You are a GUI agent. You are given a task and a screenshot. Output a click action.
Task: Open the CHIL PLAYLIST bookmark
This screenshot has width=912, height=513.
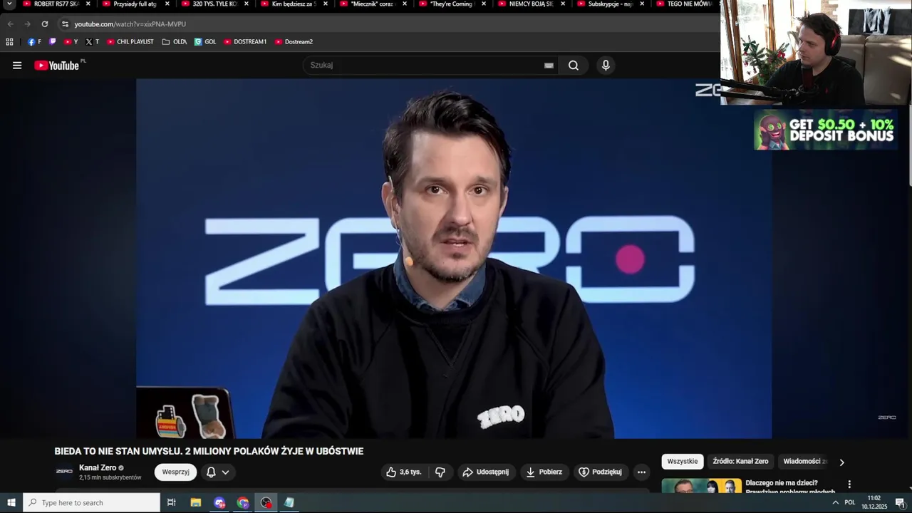130,42
